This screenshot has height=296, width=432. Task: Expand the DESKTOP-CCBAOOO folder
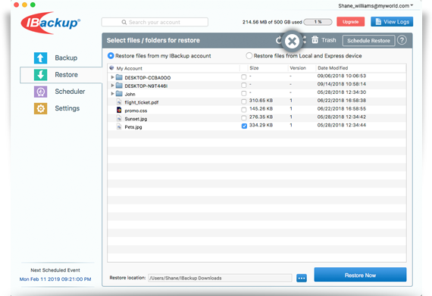tap(112, 77)
